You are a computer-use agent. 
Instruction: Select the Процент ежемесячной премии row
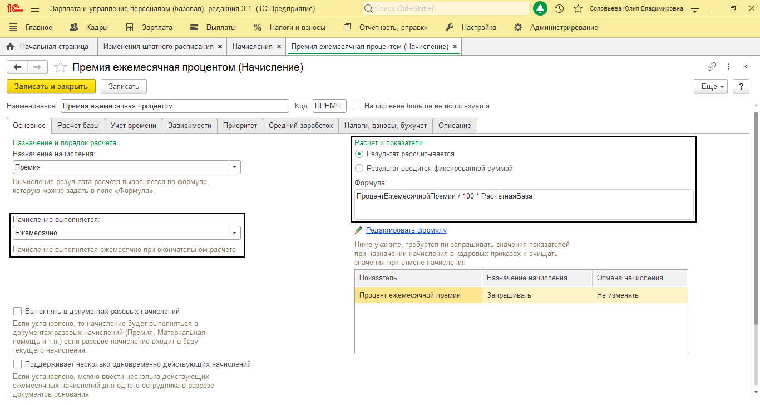[521, 295]
